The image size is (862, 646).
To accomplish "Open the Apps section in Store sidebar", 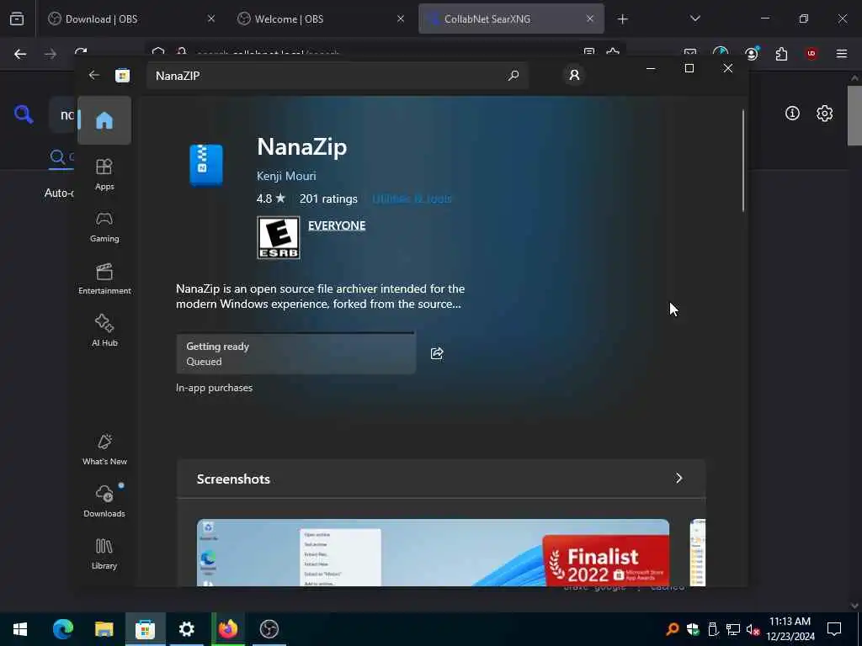I will tap(104, 174).
